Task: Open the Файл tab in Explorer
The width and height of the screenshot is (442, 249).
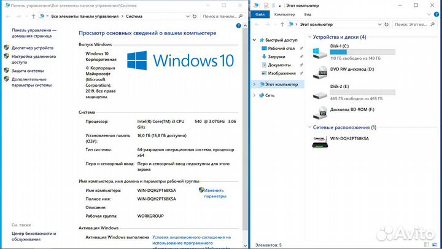Action: (260, 14)
